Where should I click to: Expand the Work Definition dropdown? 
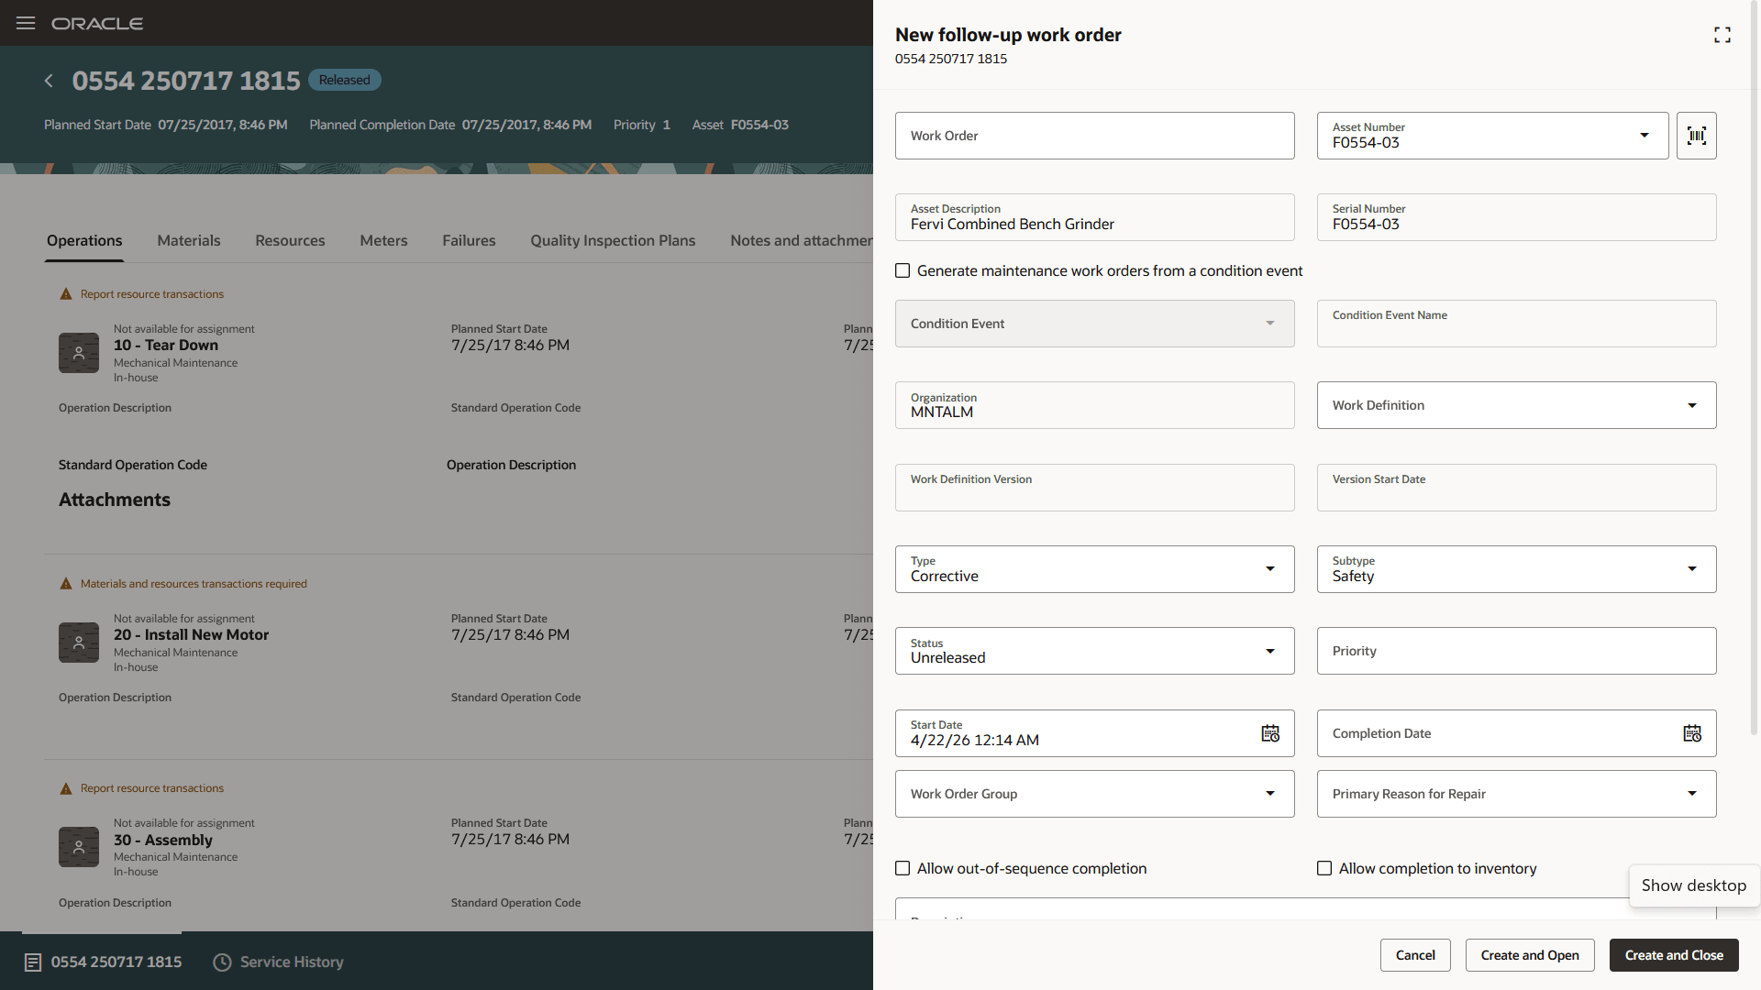(x=1692, y=405)
